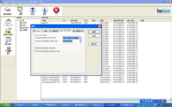This screenshot has width=172, height=107.
Task: Switch to the 檔案 (file) tab
Action: (45, 31)
